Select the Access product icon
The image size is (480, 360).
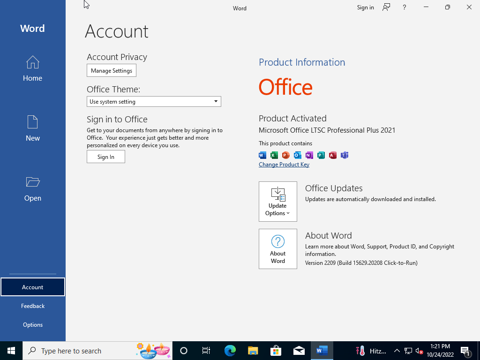333,155
